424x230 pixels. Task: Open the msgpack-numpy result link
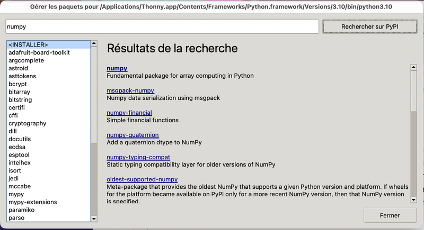[130, 90]
